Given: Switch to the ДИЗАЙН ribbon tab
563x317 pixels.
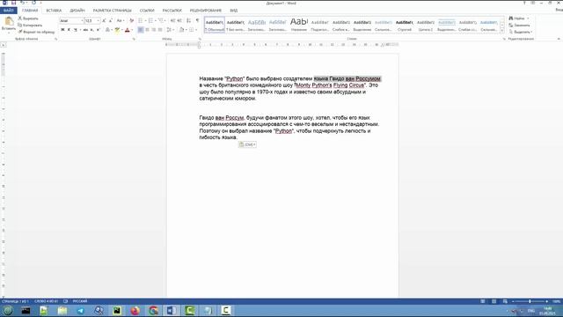Looking at the screenshot, I should (x=77, y=11).
